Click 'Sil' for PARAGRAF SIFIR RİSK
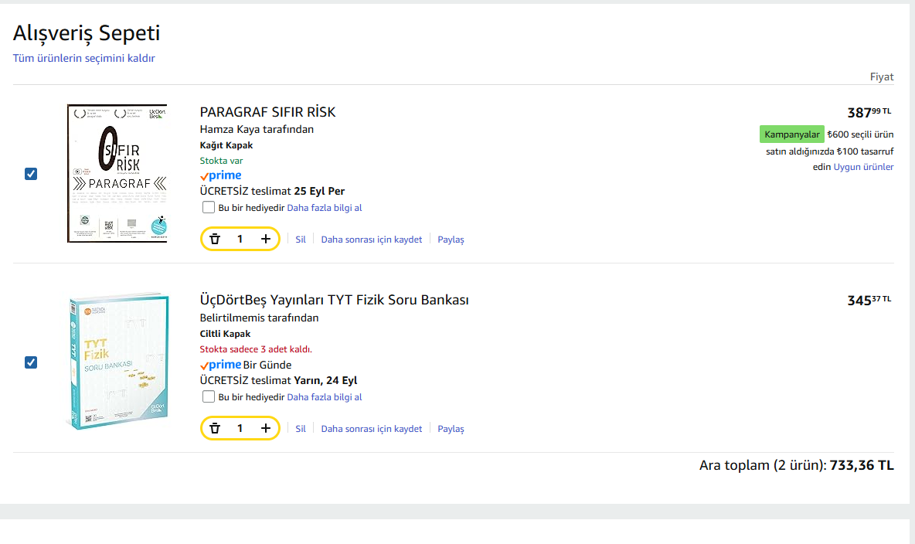 (301, 240)
